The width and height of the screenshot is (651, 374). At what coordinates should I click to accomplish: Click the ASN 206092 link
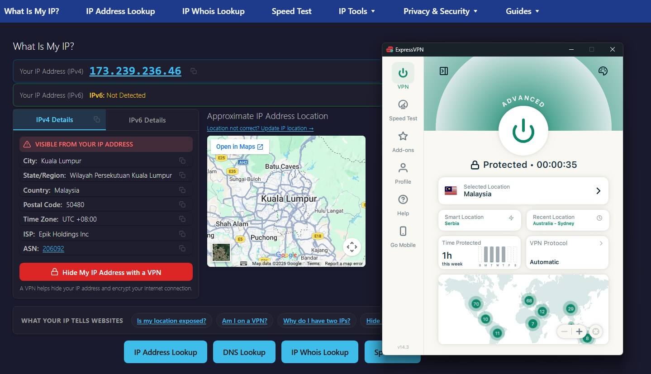53,248
